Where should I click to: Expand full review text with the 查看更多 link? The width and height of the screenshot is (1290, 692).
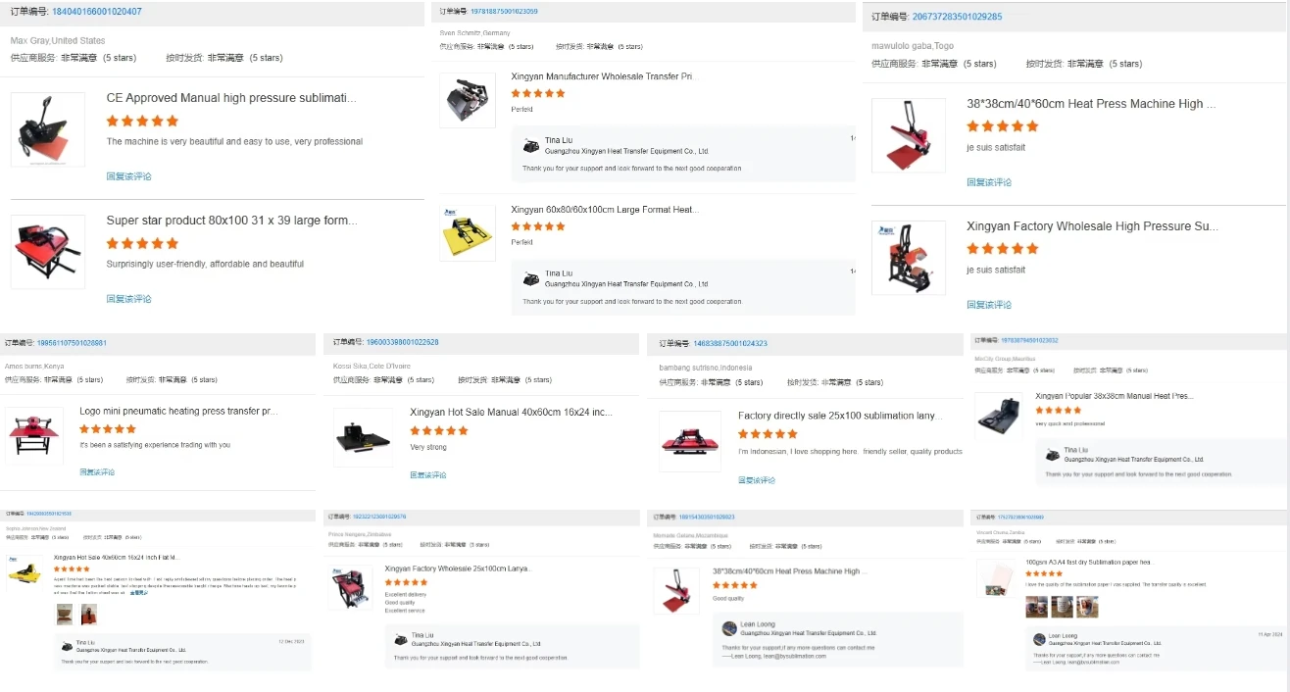138,593
